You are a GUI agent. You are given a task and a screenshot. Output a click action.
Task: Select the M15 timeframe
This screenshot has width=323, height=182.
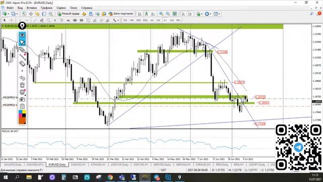tap(138, 20)
